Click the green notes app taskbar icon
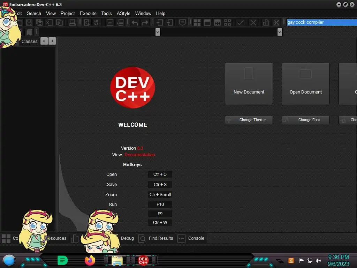Screen dimensions: 357x268 [x=63, y=260]
